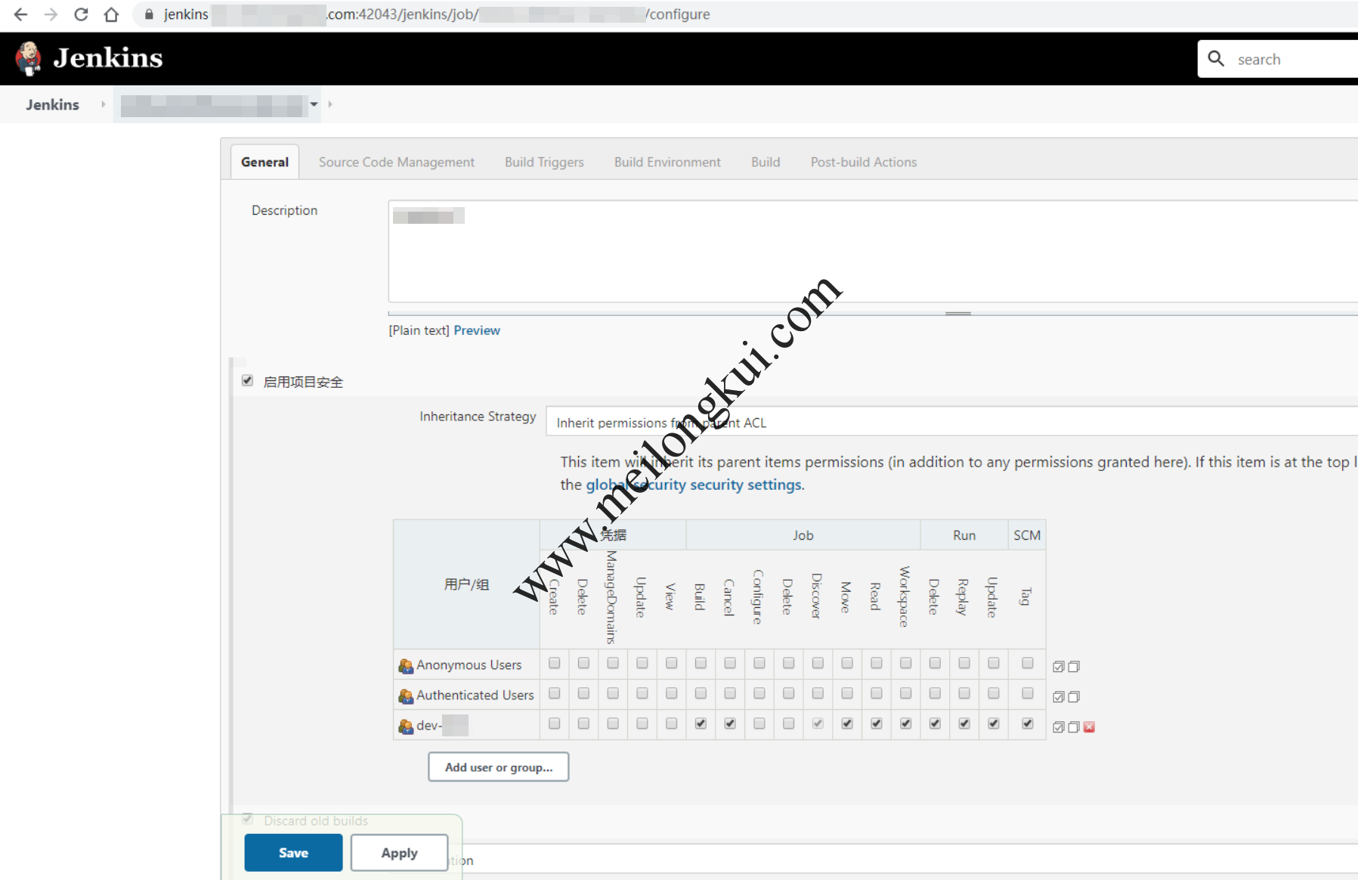The height and width of the screenshot is (880, 1358).
Task: Open the Inheritance Strategy dropdown
Action: pos(951,422)
